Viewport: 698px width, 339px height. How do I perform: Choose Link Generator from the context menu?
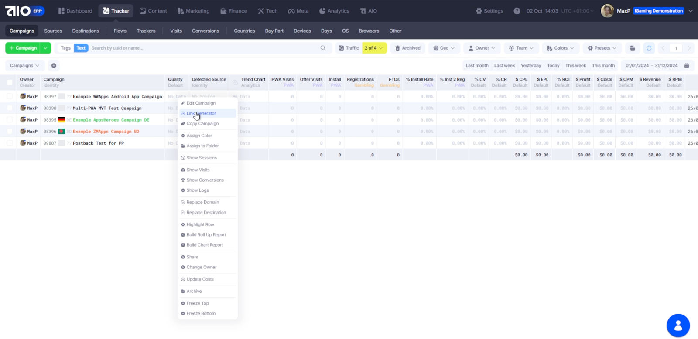click(x=201, y=113)
